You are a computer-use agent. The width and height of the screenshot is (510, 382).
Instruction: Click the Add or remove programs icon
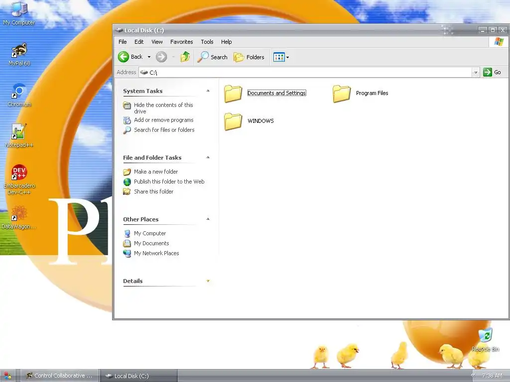[x=127, y=120]
